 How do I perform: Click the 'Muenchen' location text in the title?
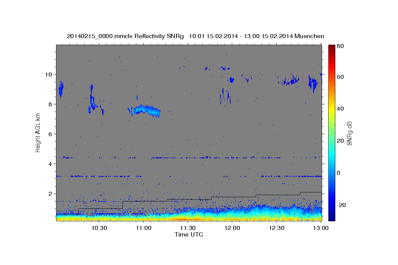[x=308, y=36]
